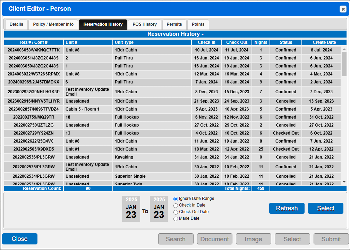
Task: Open the Permits tab
Action: coord(174,24)
